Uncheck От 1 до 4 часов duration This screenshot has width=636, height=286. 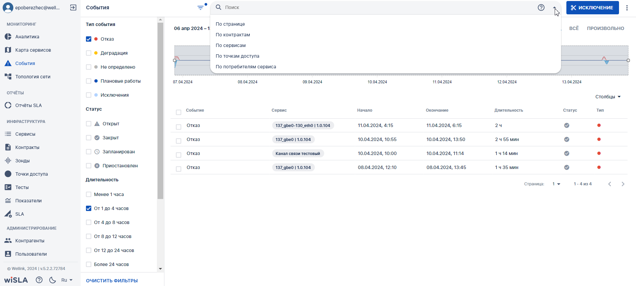coord(89,208)
